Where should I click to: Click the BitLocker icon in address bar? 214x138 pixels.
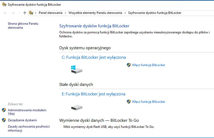pos(31,13)
